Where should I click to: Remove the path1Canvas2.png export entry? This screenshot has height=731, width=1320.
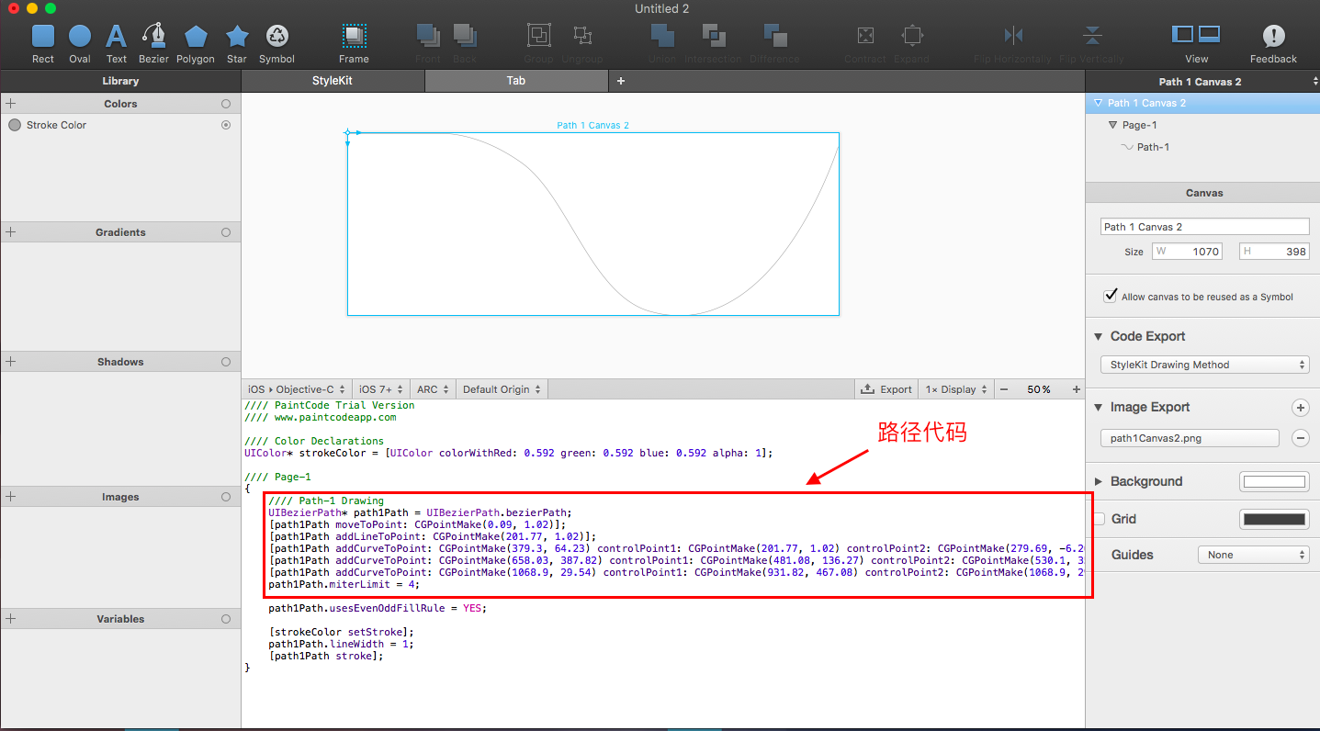coord(1300,438)
